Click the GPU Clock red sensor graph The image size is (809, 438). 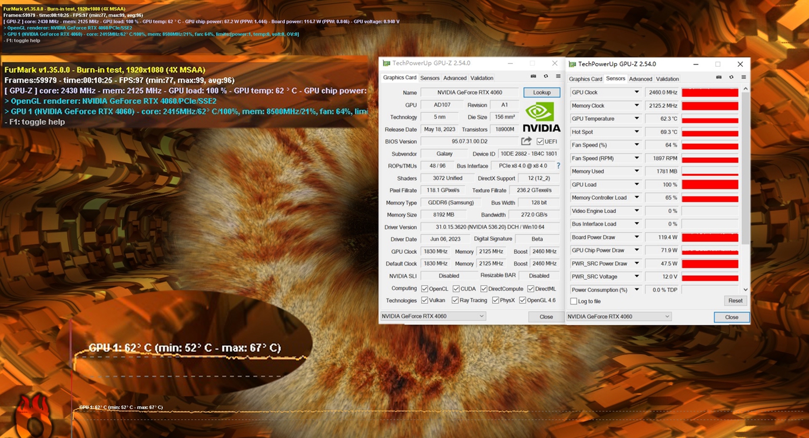pyautogui.click(x=710, y=93)
